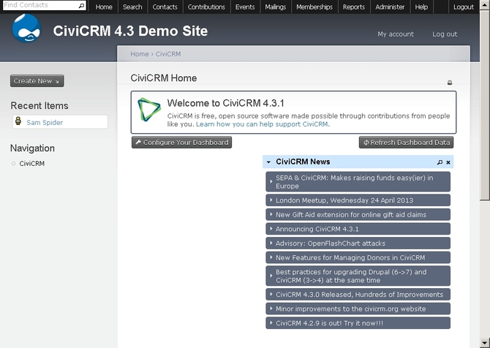This screenshot has width=490, height=348.
Task: Open CiviCRM in the Navigation block
Action: coord(32,163)
